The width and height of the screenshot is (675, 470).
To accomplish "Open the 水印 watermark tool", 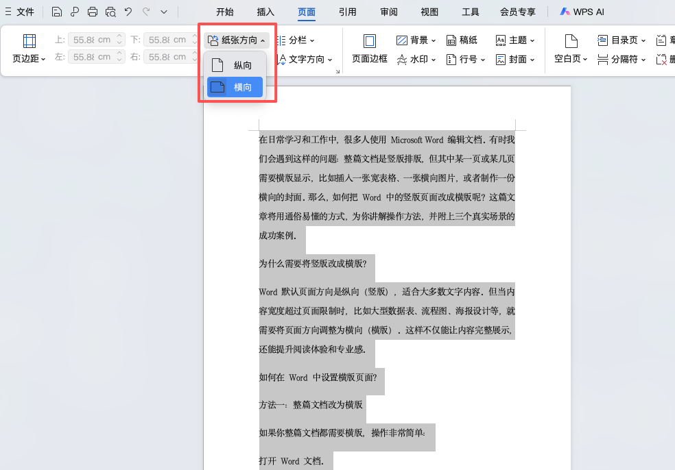I will (418, 60).
